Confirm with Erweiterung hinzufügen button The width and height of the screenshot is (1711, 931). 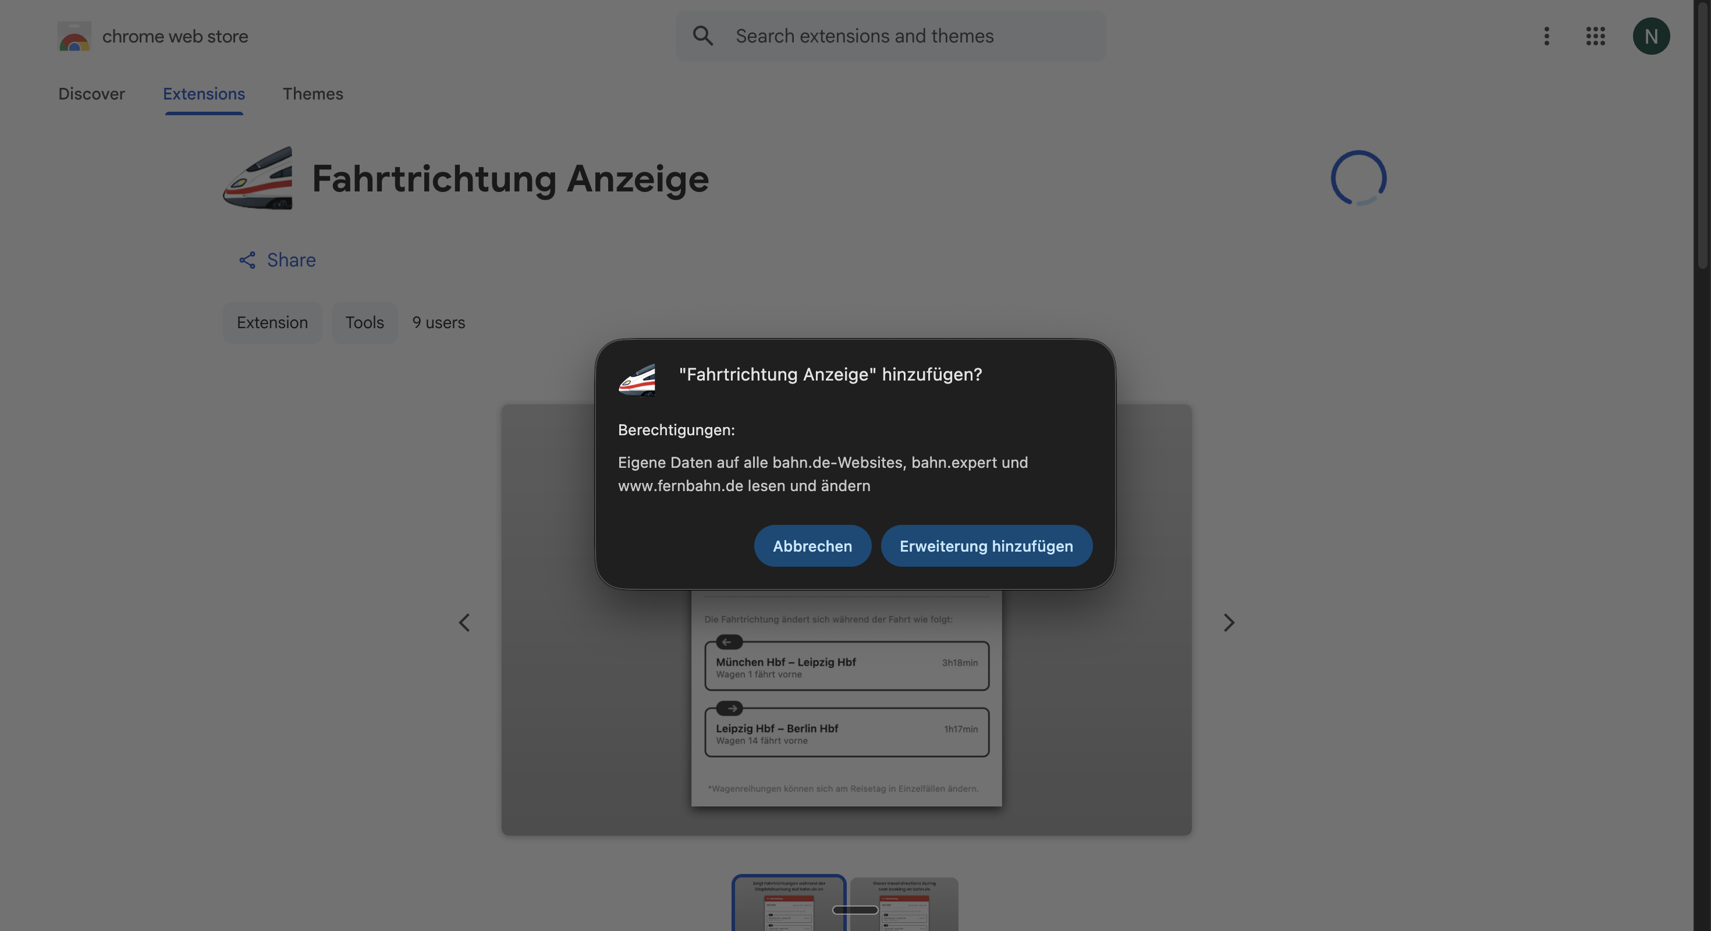986,546
